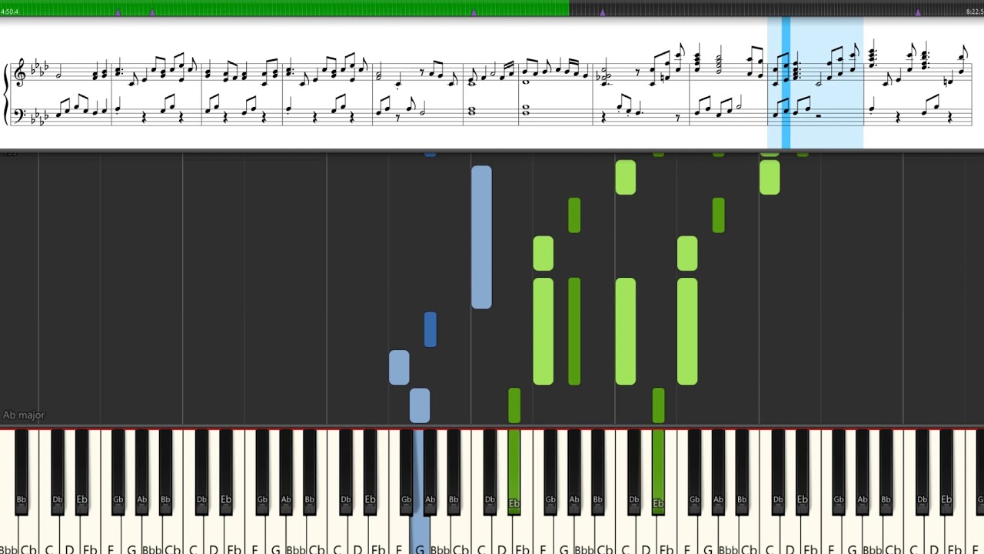Jump to the second purple bookmark marker
This screenshot has width=984, height=554.
pos(152,12)
